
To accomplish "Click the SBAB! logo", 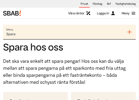I will coord(12,13).
